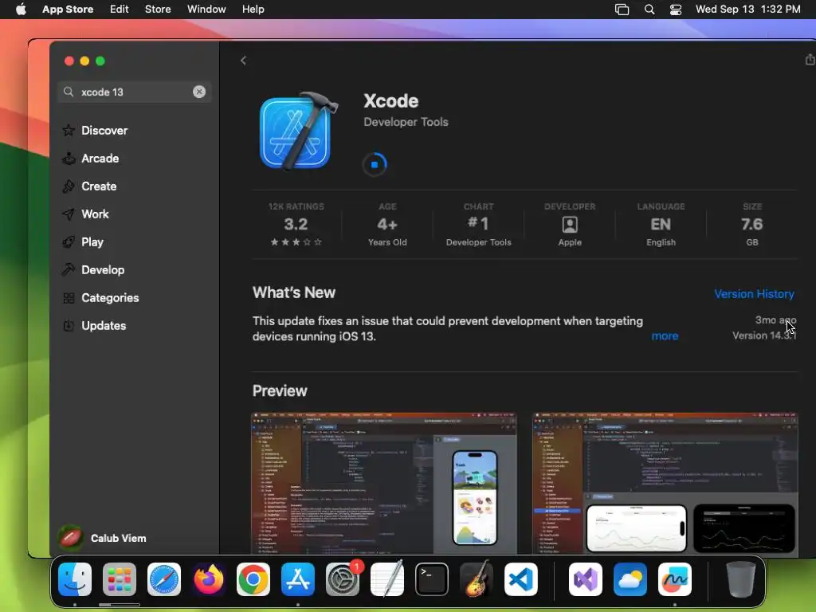Open Discover in the sidebar
The height and width of the screenshot is (612, 816).
click(104, 131)
